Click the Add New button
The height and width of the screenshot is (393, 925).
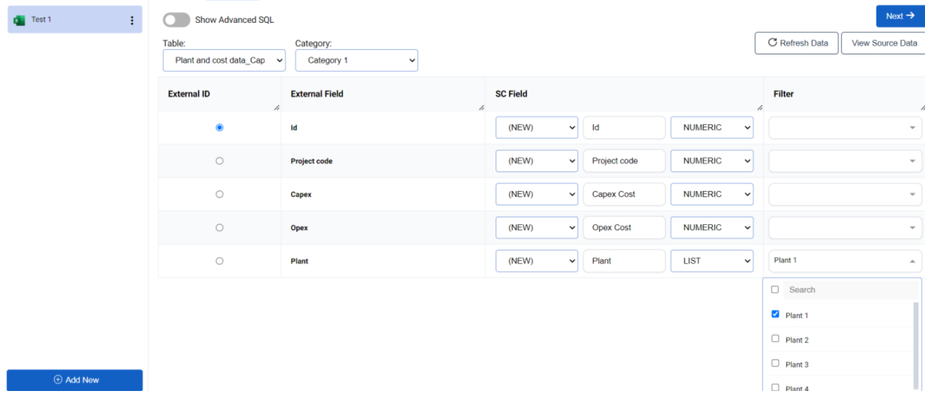pyautogui.click(x=75, y=380)
